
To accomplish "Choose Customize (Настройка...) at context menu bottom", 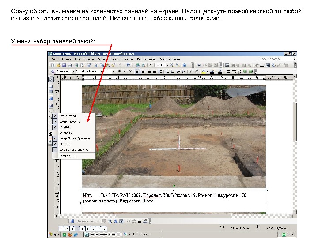I will (73, 156).
